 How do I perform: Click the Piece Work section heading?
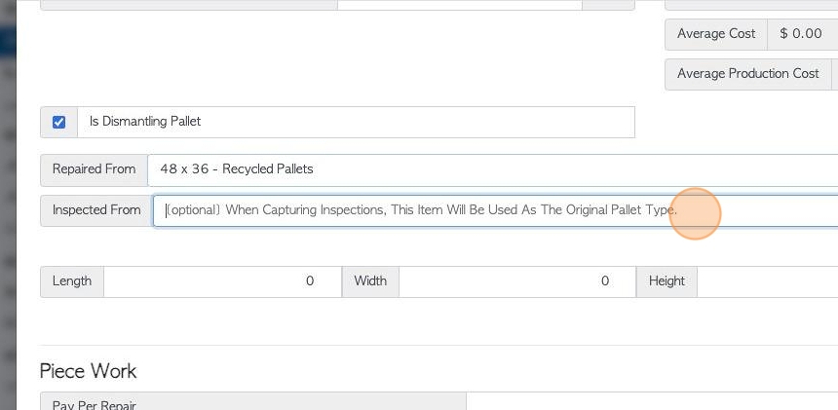click(x=88, y=371)
